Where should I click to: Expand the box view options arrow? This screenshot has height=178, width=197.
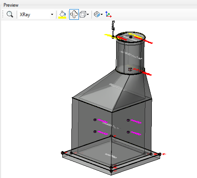(x=88, y=14)
